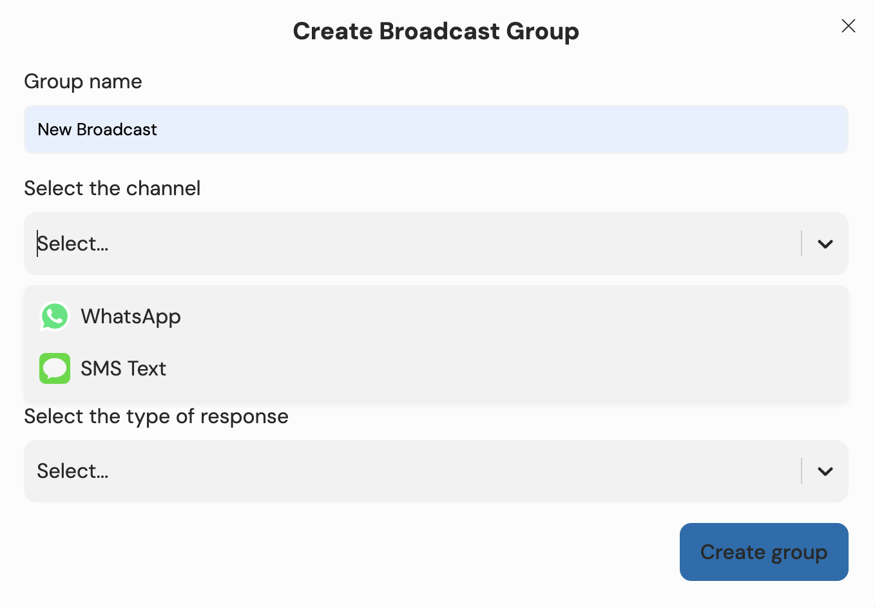The height and width of the screenshot is (608, 875).
Task: Open the type of response dropdown
Action: pos(436,471)
